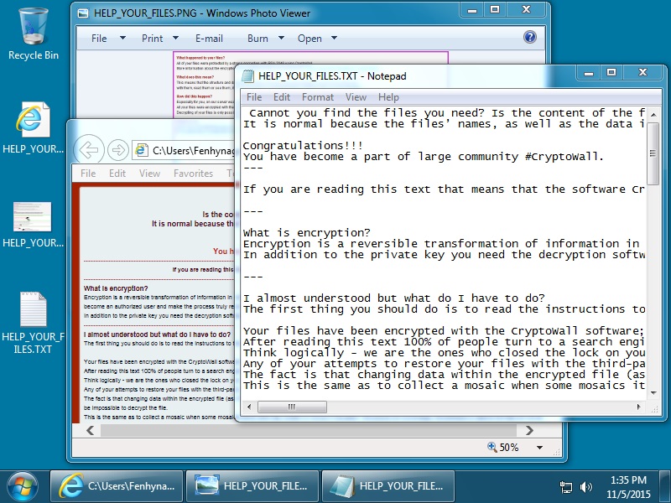Image resolution: width=671 pixels, height=503 pixels.
Task: Click the Photo Viewer title bar icon
Action: pos(83,13)
